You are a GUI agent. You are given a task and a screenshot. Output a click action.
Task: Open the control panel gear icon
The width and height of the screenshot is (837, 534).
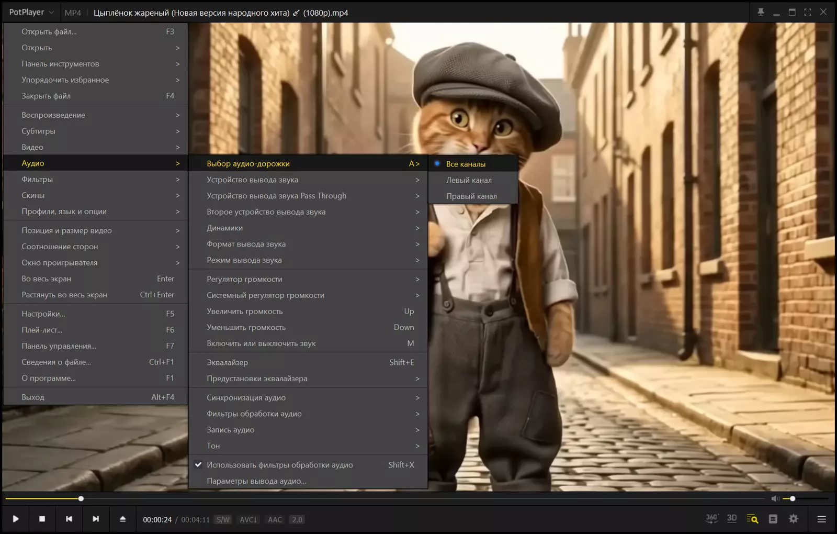pyautogui.click(x=794, y=519)
